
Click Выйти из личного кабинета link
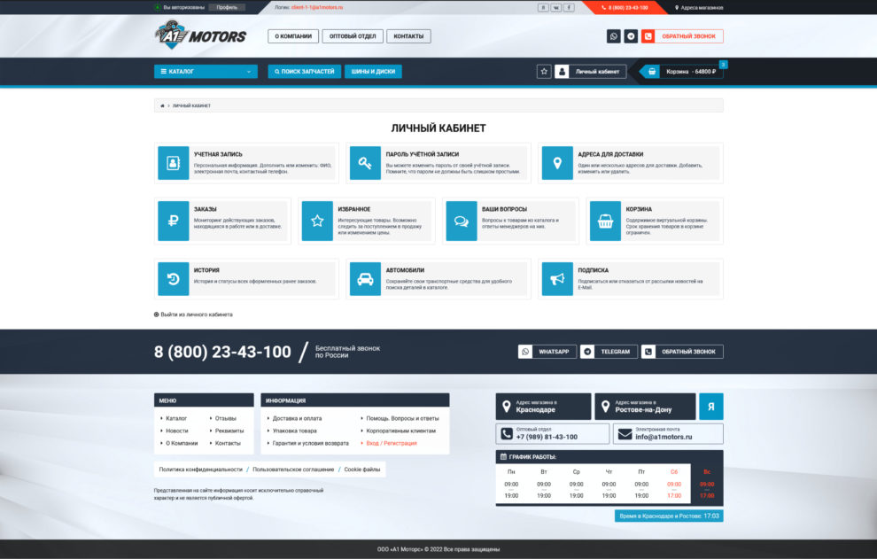point(193,314)
